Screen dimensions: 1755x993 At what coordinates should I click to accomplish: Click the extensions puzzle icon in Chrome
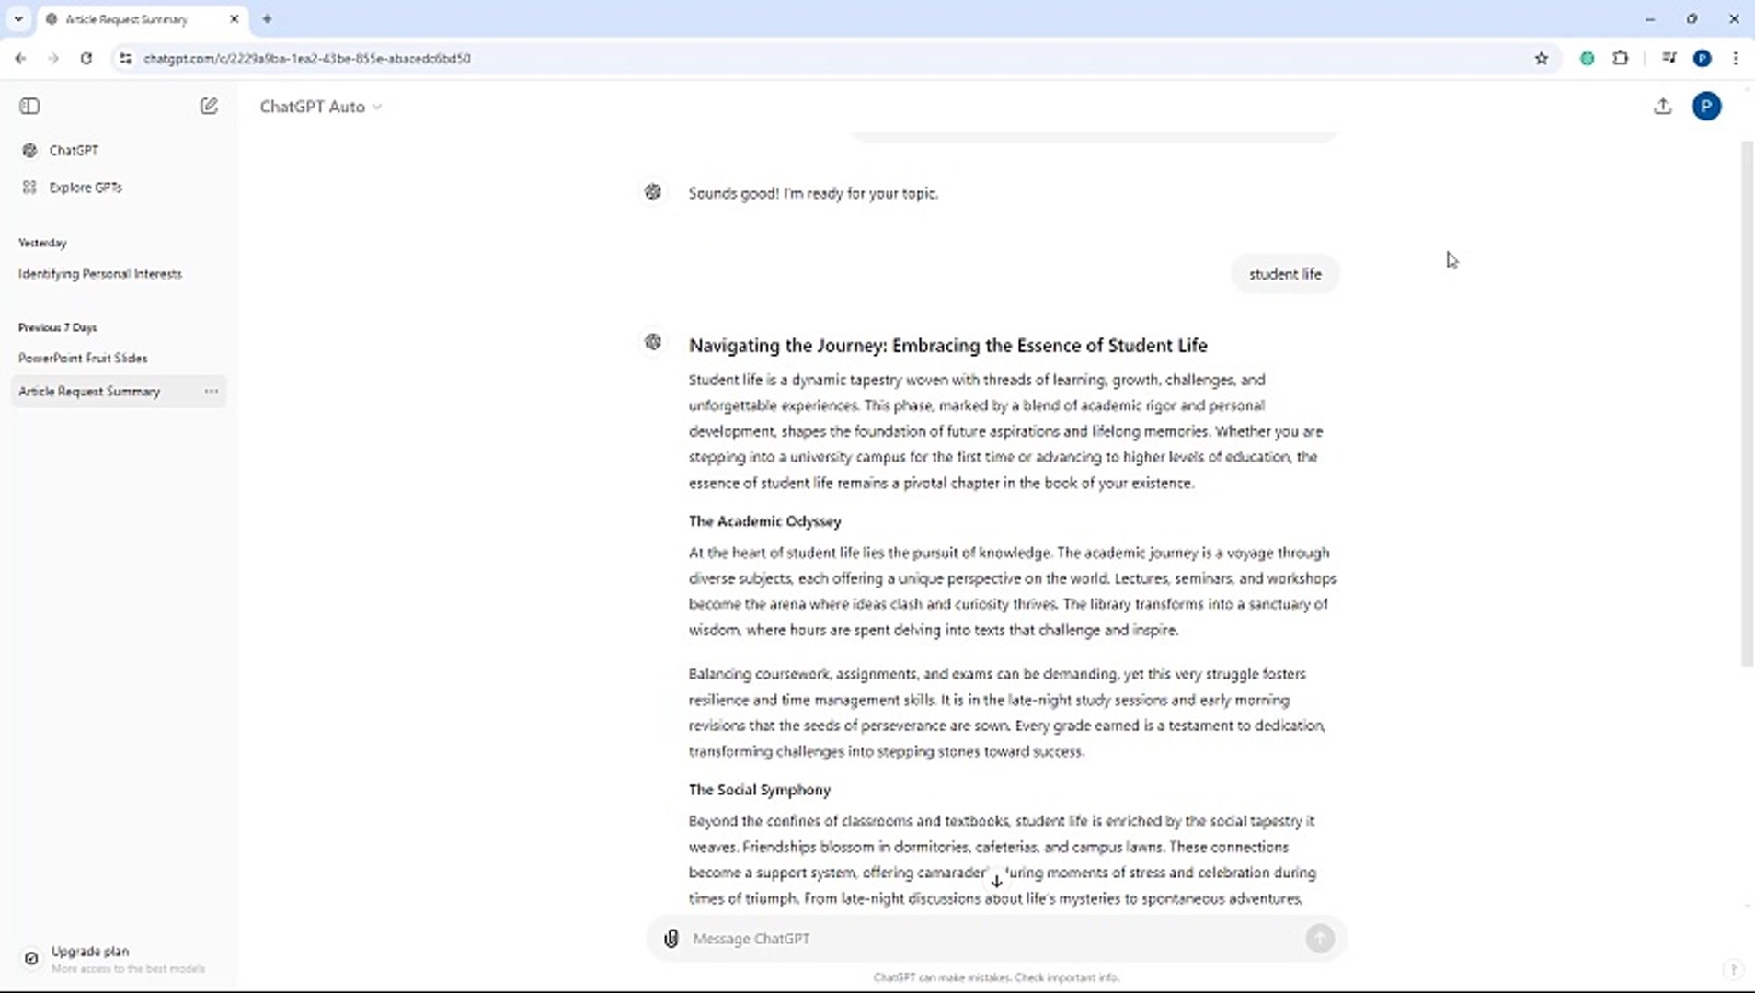pos(1621,58)
